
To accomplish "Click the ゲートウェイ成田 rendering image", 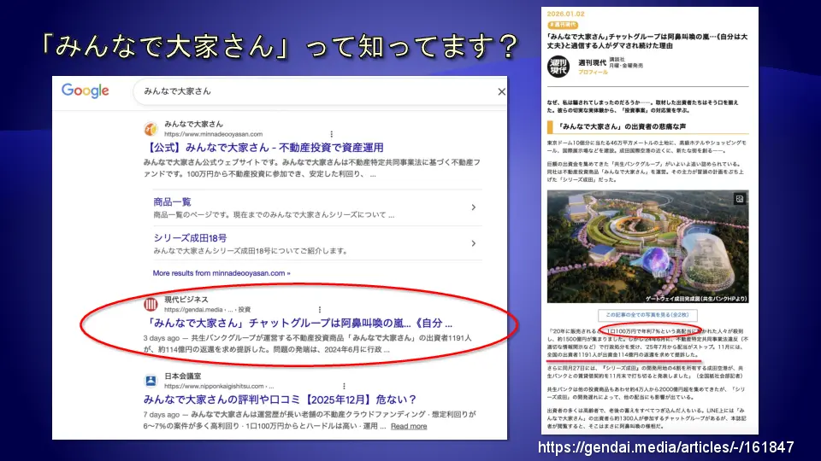I will point(647,247).
